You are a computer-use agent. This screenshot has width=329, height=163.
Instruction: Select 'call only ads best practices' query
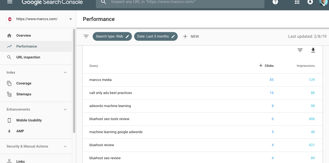203,93
